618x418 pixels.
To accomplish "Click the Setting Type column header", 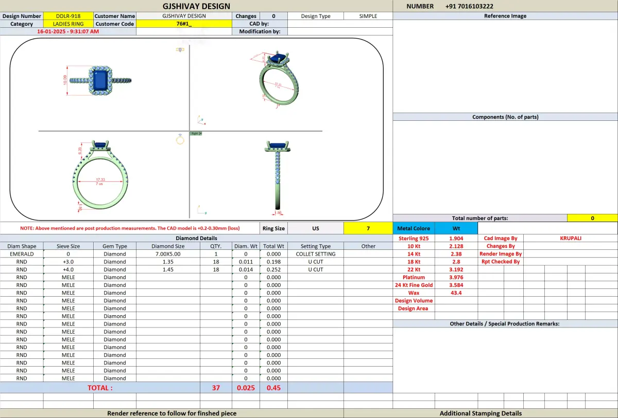I will click(316, 246).
